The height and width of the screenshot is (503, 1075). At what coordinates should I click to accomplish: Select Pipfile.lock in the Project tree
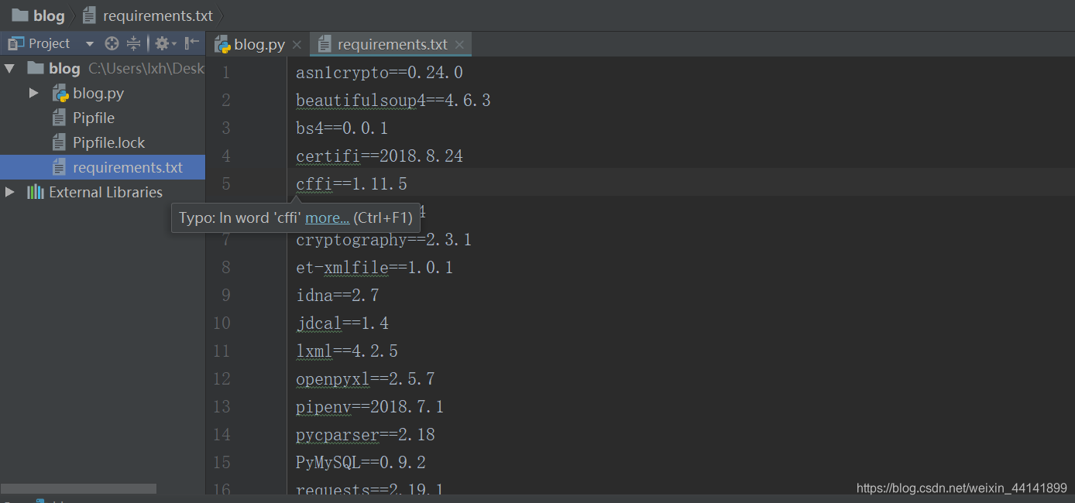coord(100,142)
